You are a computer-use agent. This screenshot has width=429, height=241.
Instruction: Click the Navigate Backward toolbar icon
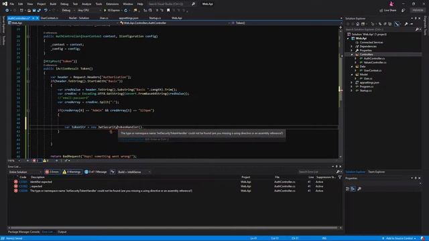pyautogui.click(x=7, y=11)
